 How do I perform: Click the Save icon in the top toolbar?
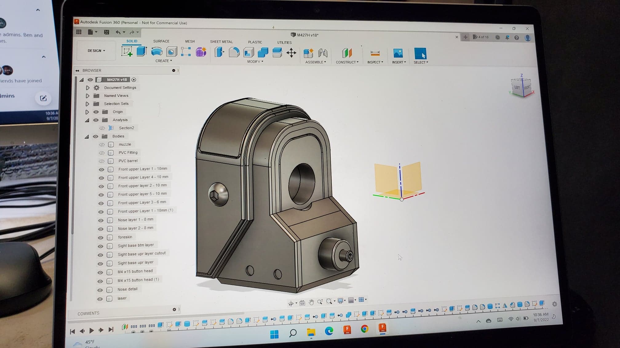click(x=106, y=32)
